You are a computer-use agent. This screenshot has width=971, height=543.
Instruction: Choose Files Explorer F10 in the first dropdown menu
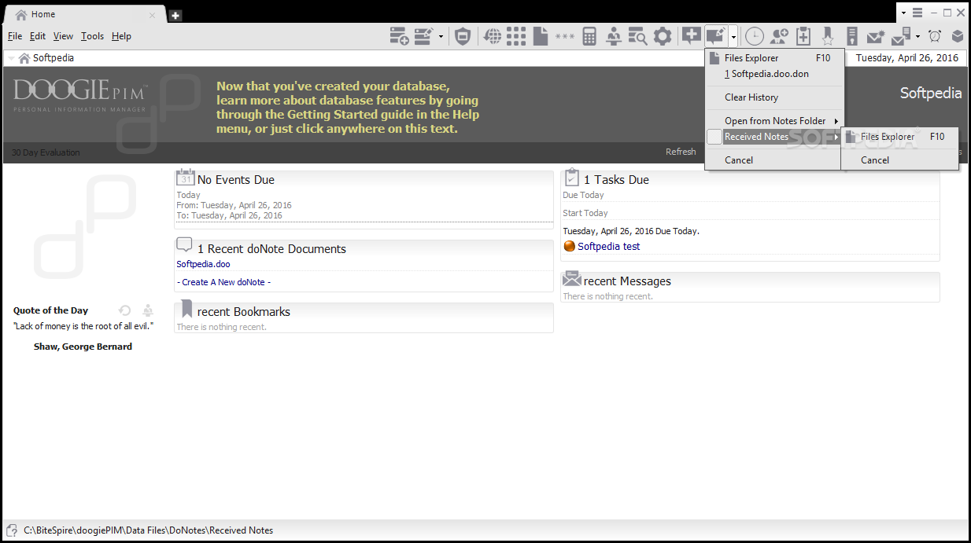coord(774,58)
